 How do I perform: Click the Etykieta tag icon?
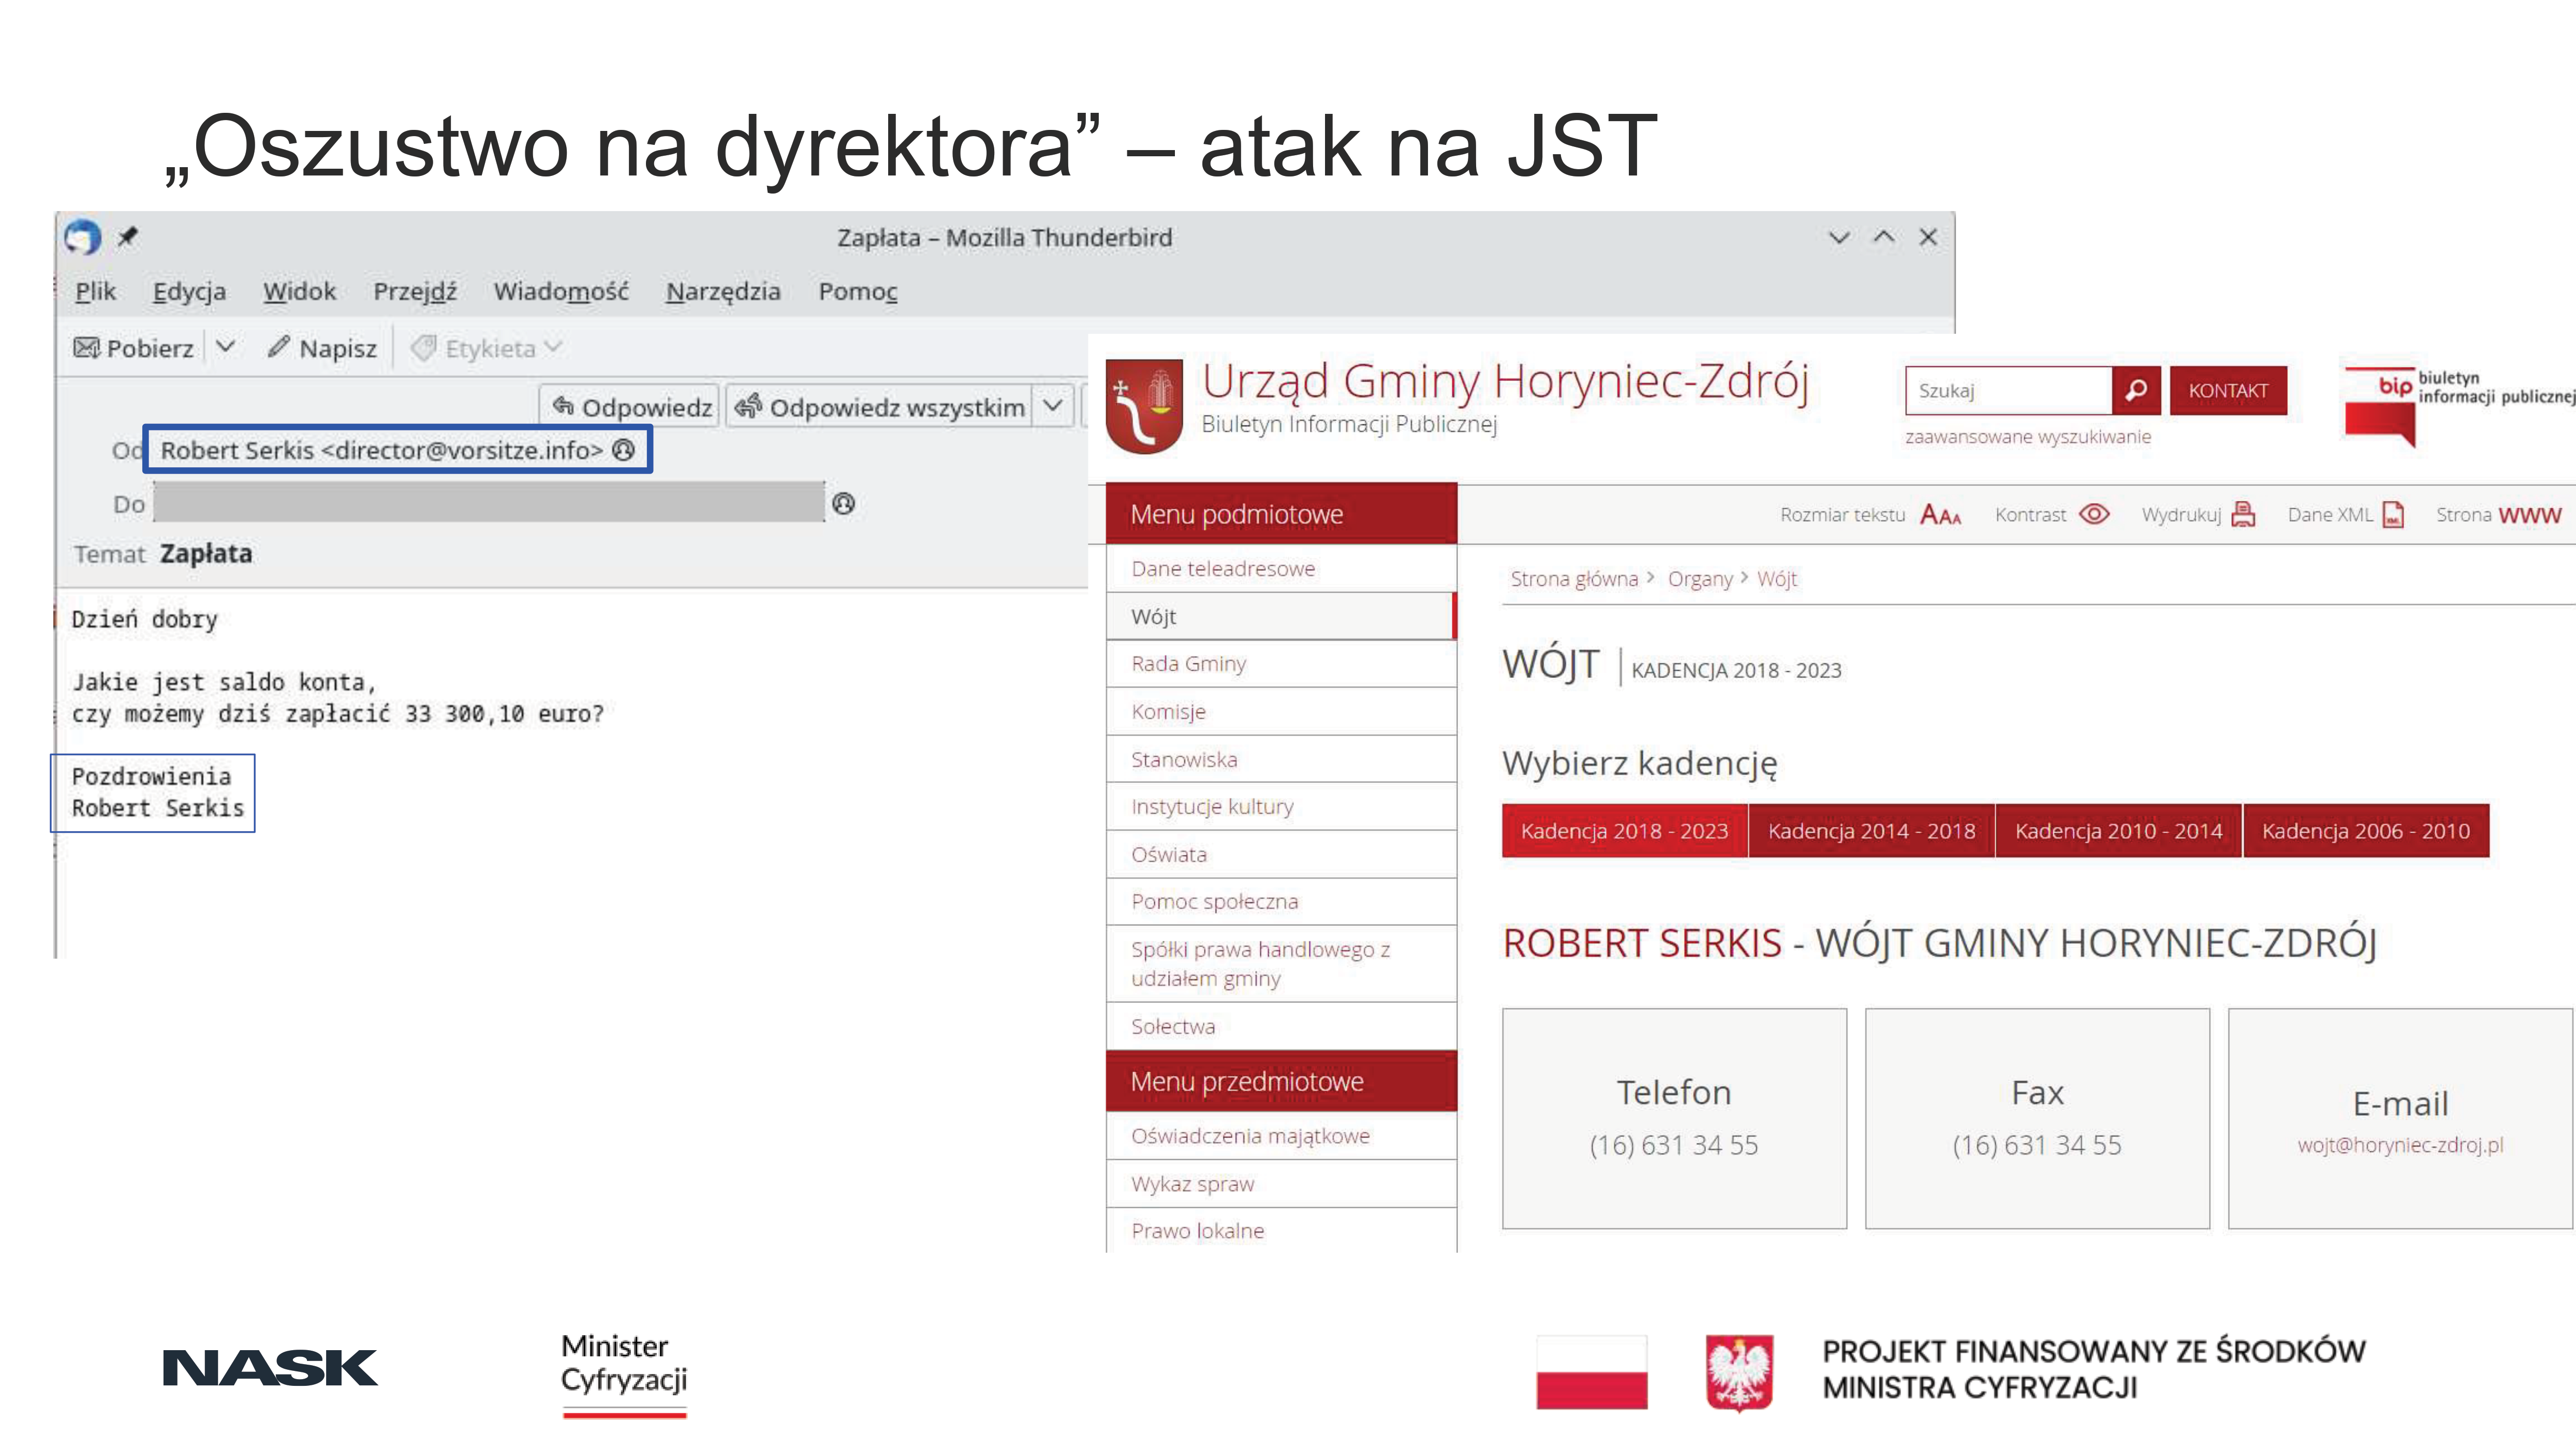pos(424,348)
